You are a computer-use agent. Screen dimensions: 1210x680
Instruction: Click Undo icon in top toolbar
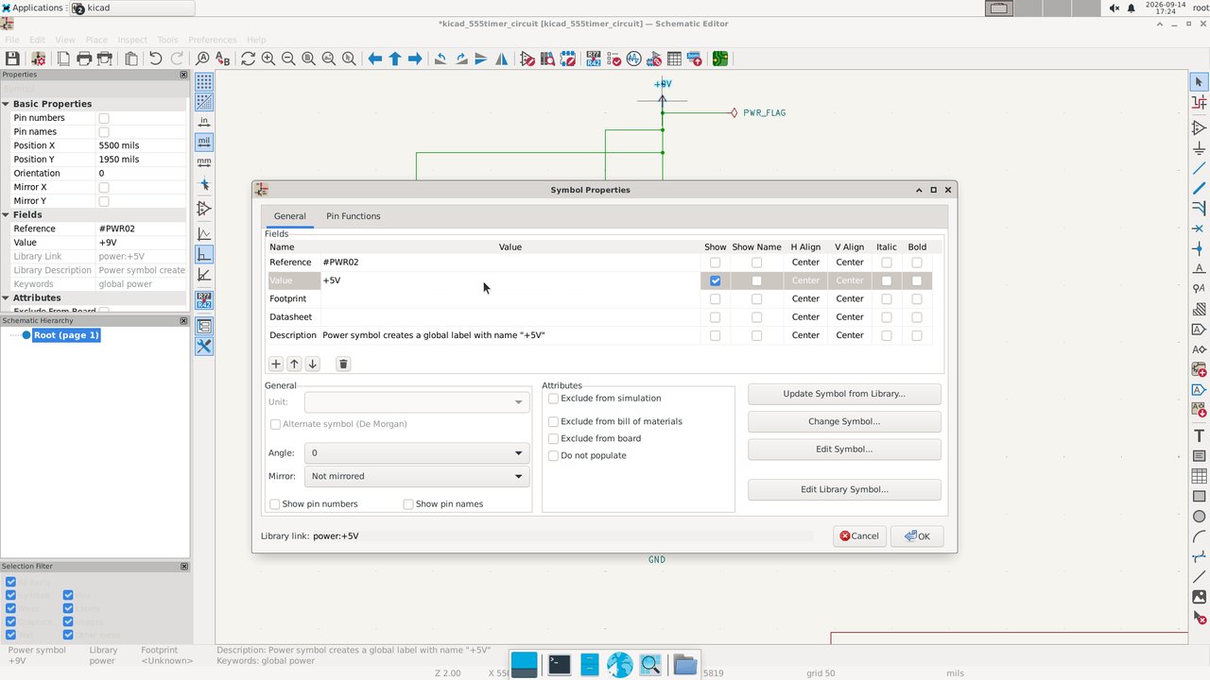click(155, 59)
